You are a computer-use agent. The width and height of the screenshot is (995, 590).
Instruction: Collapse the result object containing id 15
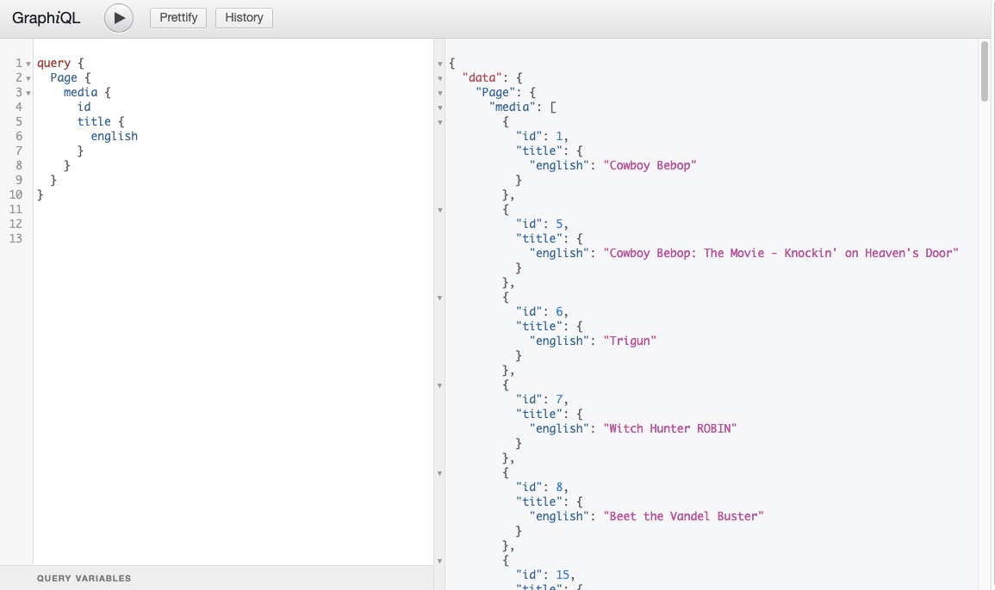tap(439, 561)
